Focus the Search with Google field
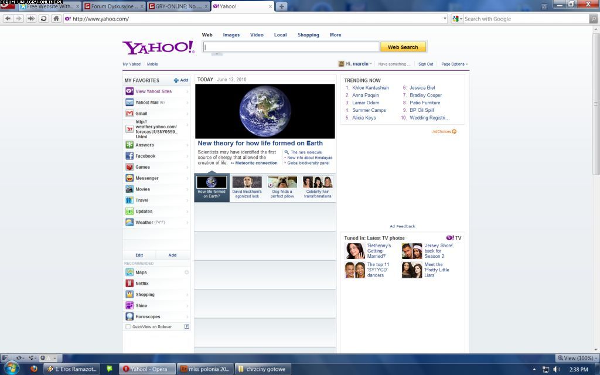The width and height of the screenshot is (600, 375). (x=527, y=19)
